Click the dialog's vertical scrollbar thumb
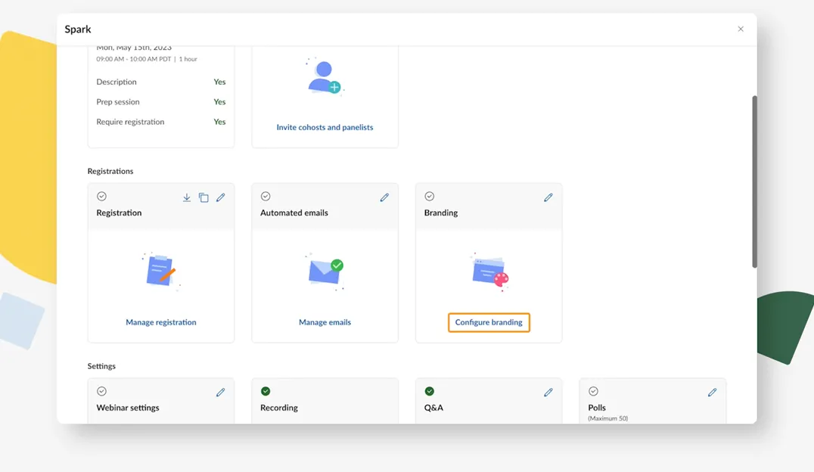This screenshot has height=472, width=814. [754, 182]
